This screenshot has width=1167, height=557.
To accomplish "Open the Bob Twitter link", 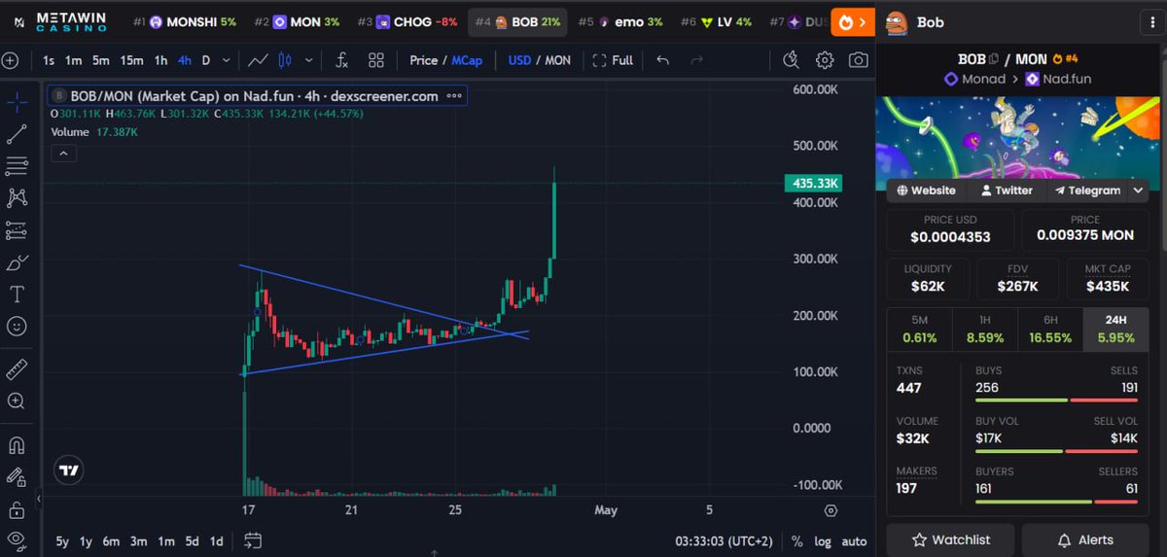I will click(x=1007, y=191).
